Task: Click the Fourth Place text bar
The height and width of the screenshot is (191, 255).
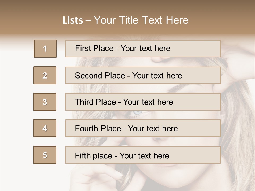Action: (x=143, y=128)
